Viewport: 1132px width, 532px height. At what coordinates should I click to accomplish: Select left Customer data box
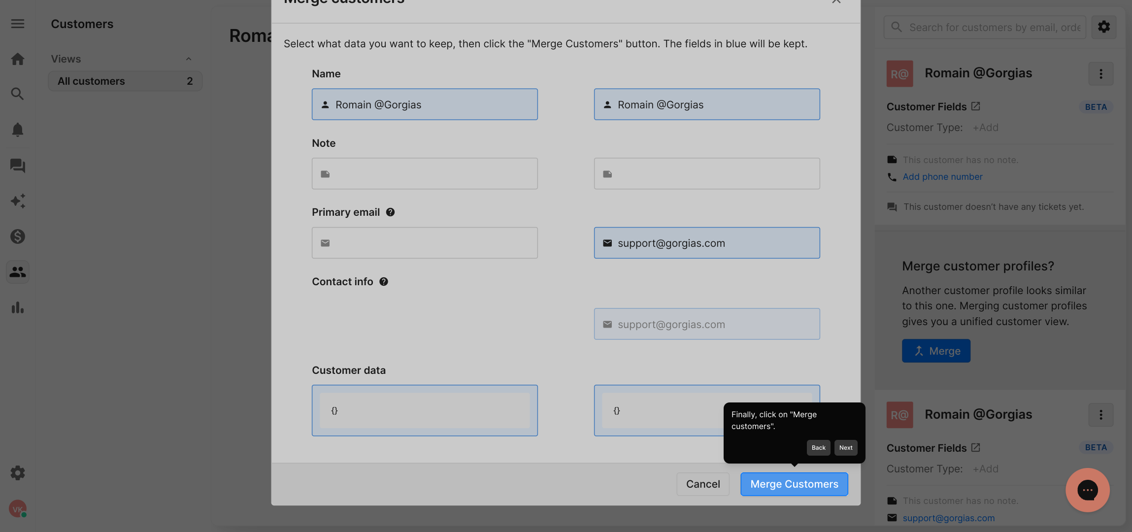[x=425, y=410]
